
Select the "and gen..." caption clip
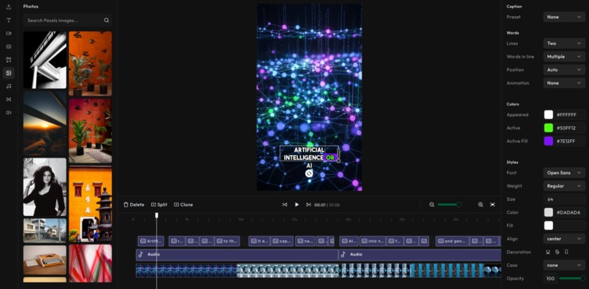(x=452, y=241)
